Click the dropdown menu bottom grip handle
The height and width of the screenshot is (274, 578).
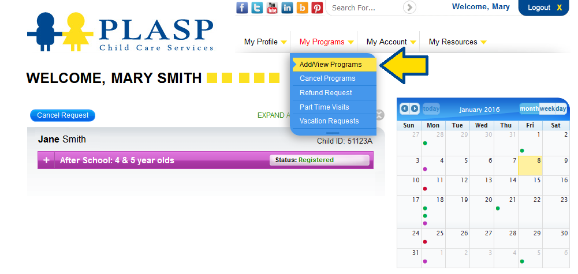point(333,133)
